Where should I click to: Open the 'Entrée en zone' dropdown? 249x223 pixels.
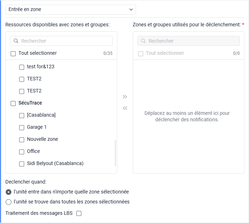click(x=71, y=10)
